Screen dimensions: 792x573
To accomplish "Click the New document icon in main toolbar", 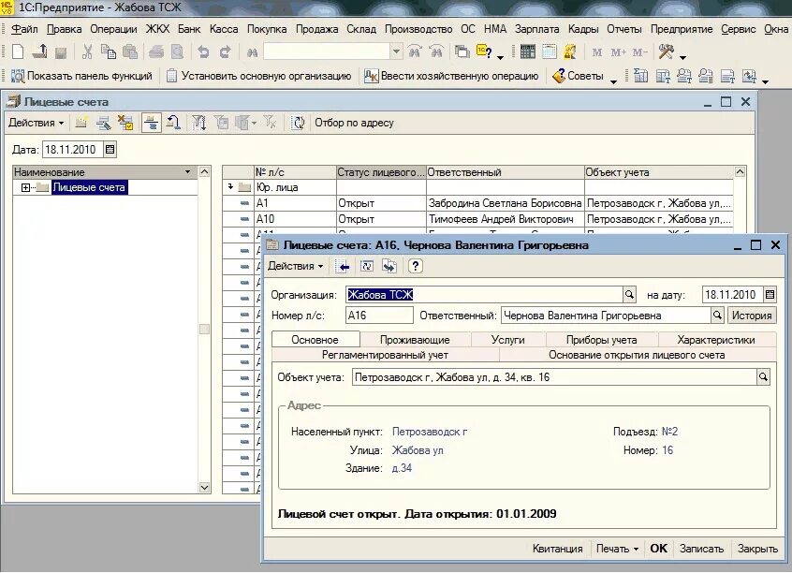I will (x=17, y=51).
